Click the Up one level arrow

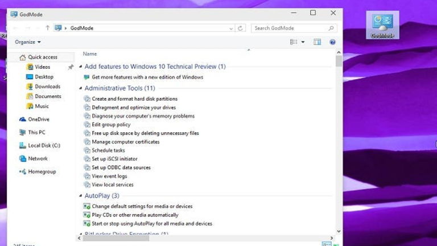pos(47,28)
